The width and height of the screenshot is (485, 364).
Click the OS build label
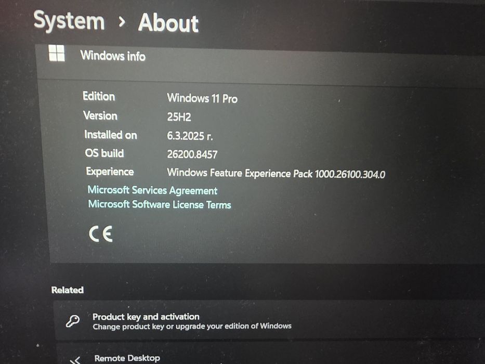[104, 153]
